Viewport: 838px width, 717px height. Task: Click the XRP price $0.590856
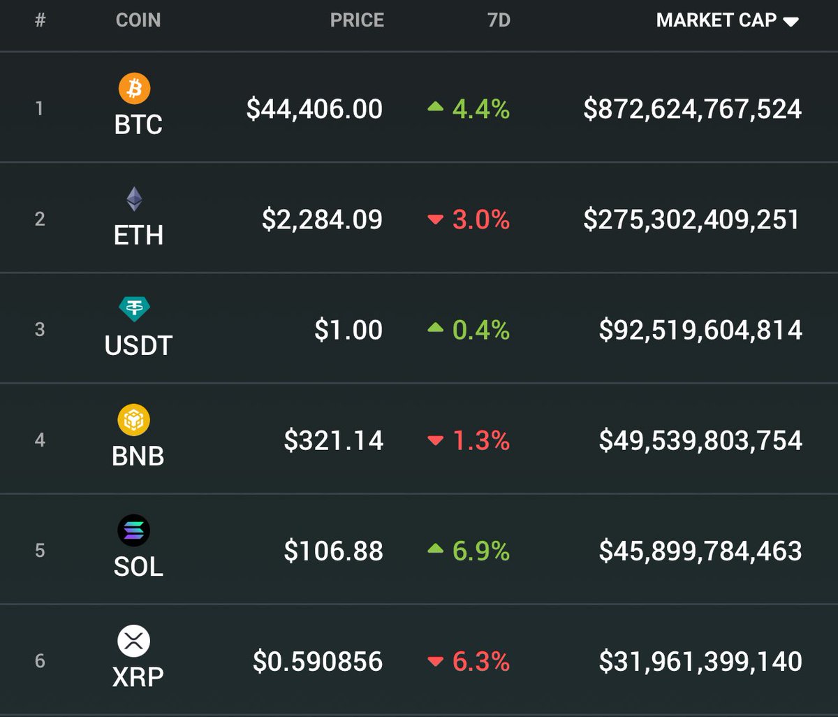coord(318,662)
